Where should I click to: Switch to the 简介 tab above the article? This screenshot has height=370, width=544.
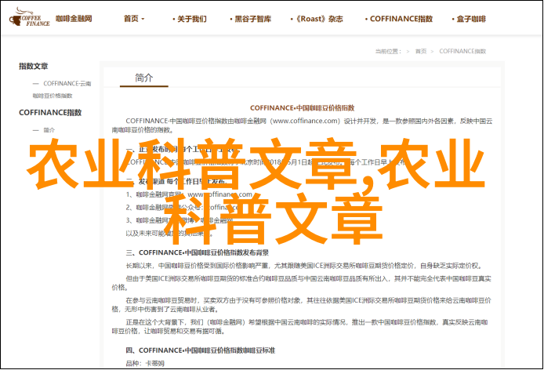[144, 78]
